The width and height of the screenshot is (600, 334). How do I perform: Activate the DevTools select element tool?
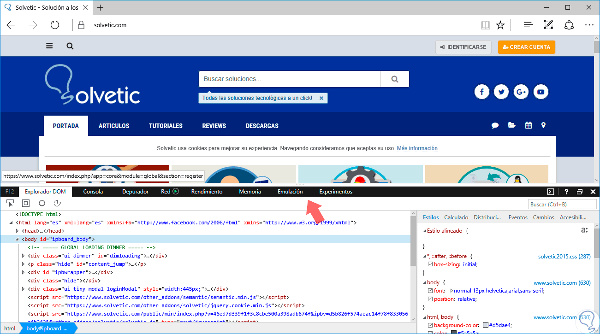coord(10,203)
